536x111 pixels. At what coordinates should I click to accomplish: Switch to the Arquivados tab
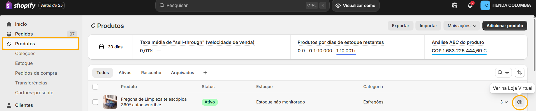click(x=182, y=73)
